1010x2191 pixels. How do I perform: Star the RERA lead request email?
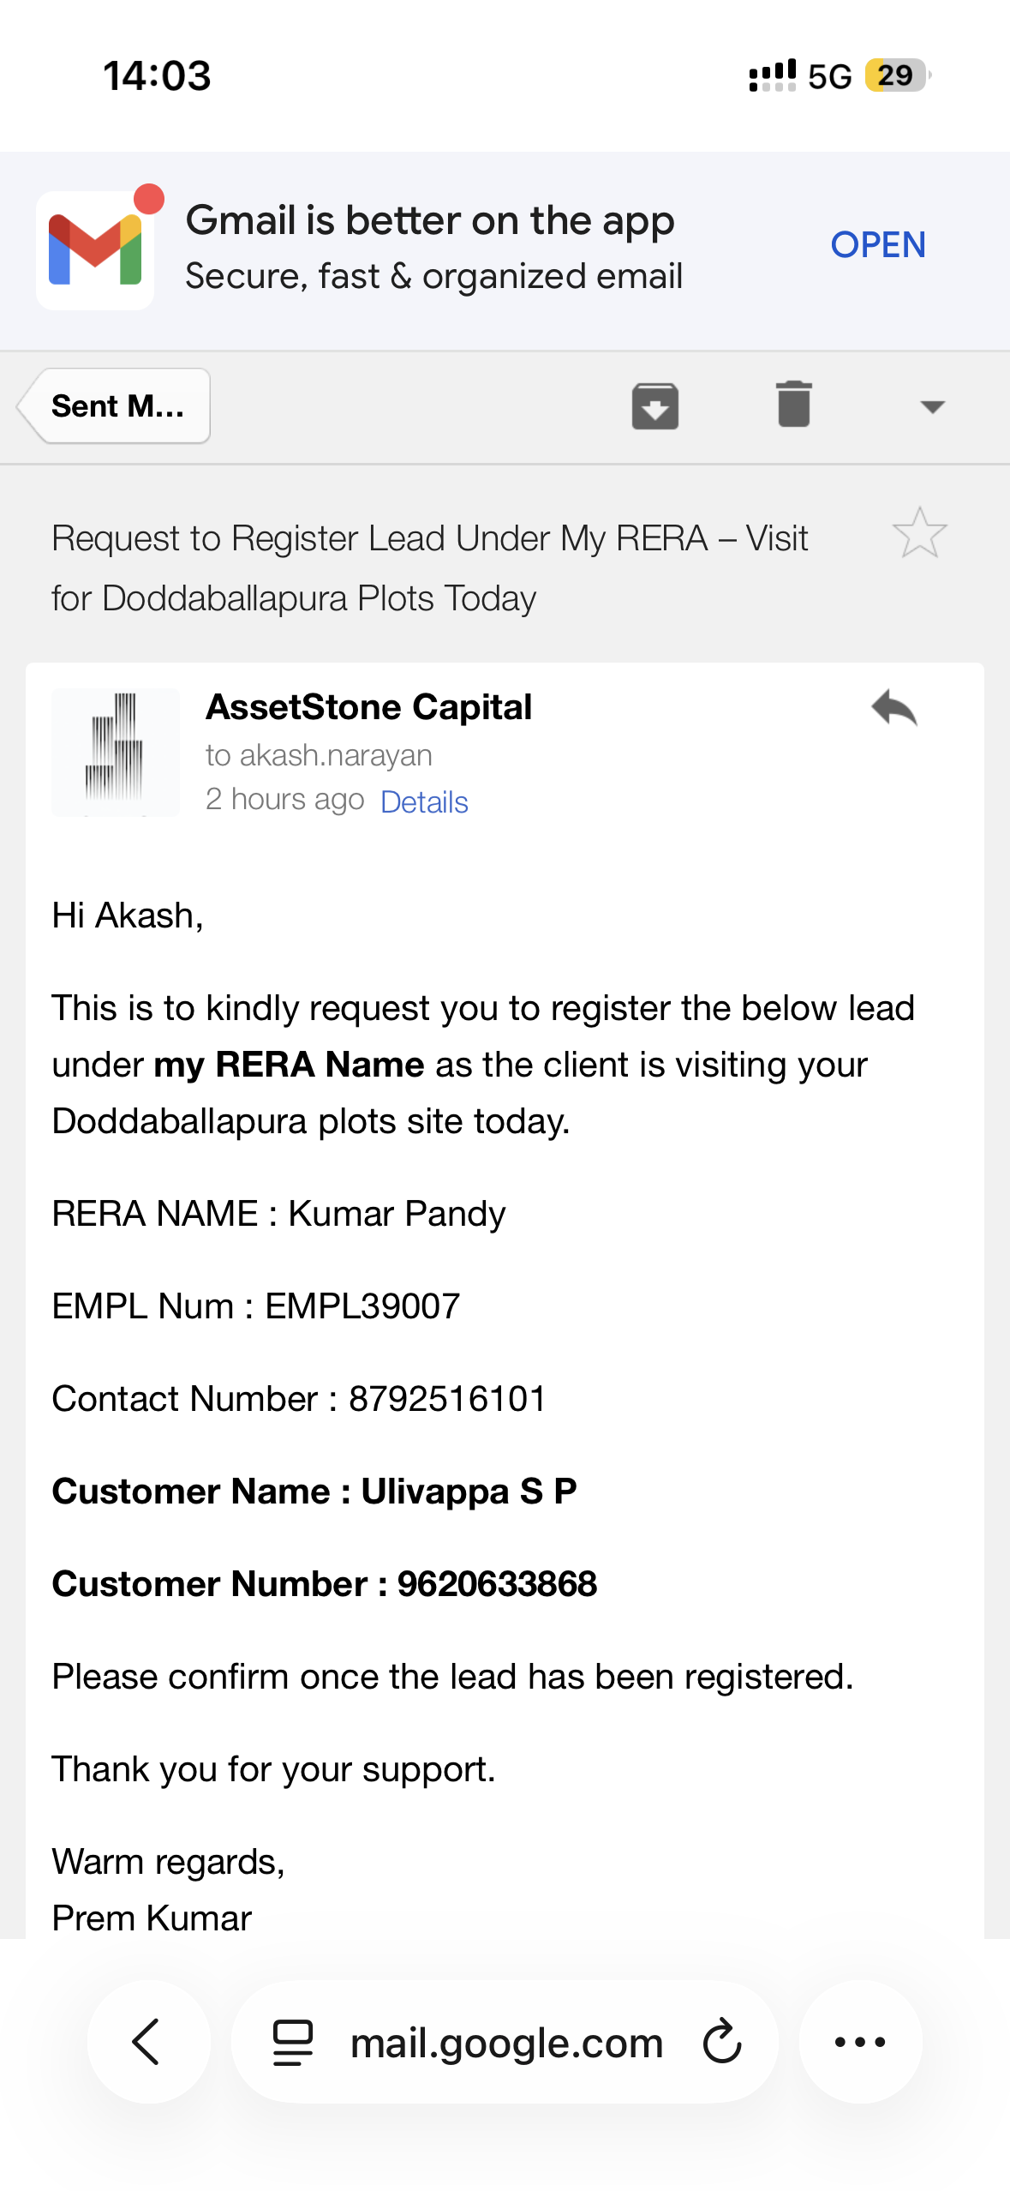point(919,533)
